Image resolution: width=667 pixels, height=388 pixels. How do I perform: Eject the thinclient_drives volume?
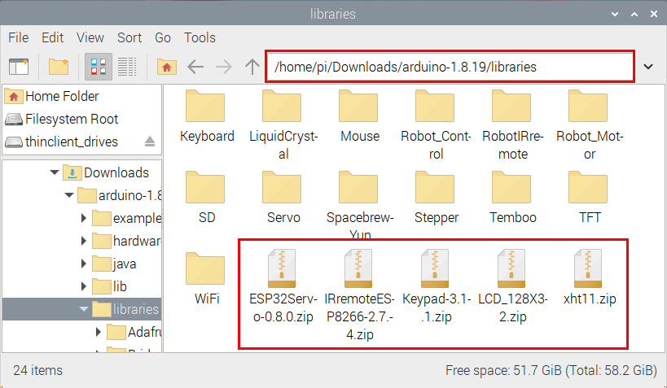149,142
